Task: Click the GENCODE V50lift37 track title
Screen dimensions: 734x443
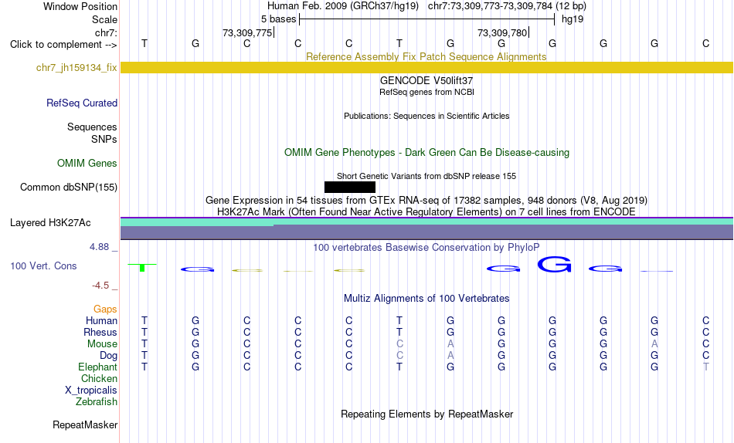Action: click(426, 80)
